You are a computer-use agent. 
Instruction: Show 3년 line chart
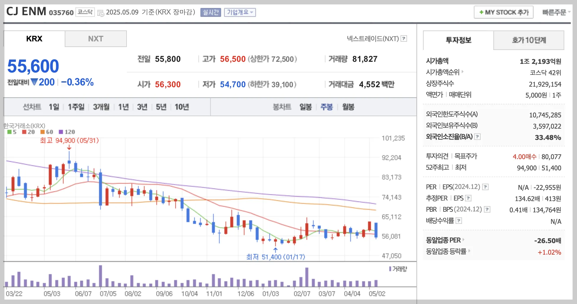(x=142, y=107)
